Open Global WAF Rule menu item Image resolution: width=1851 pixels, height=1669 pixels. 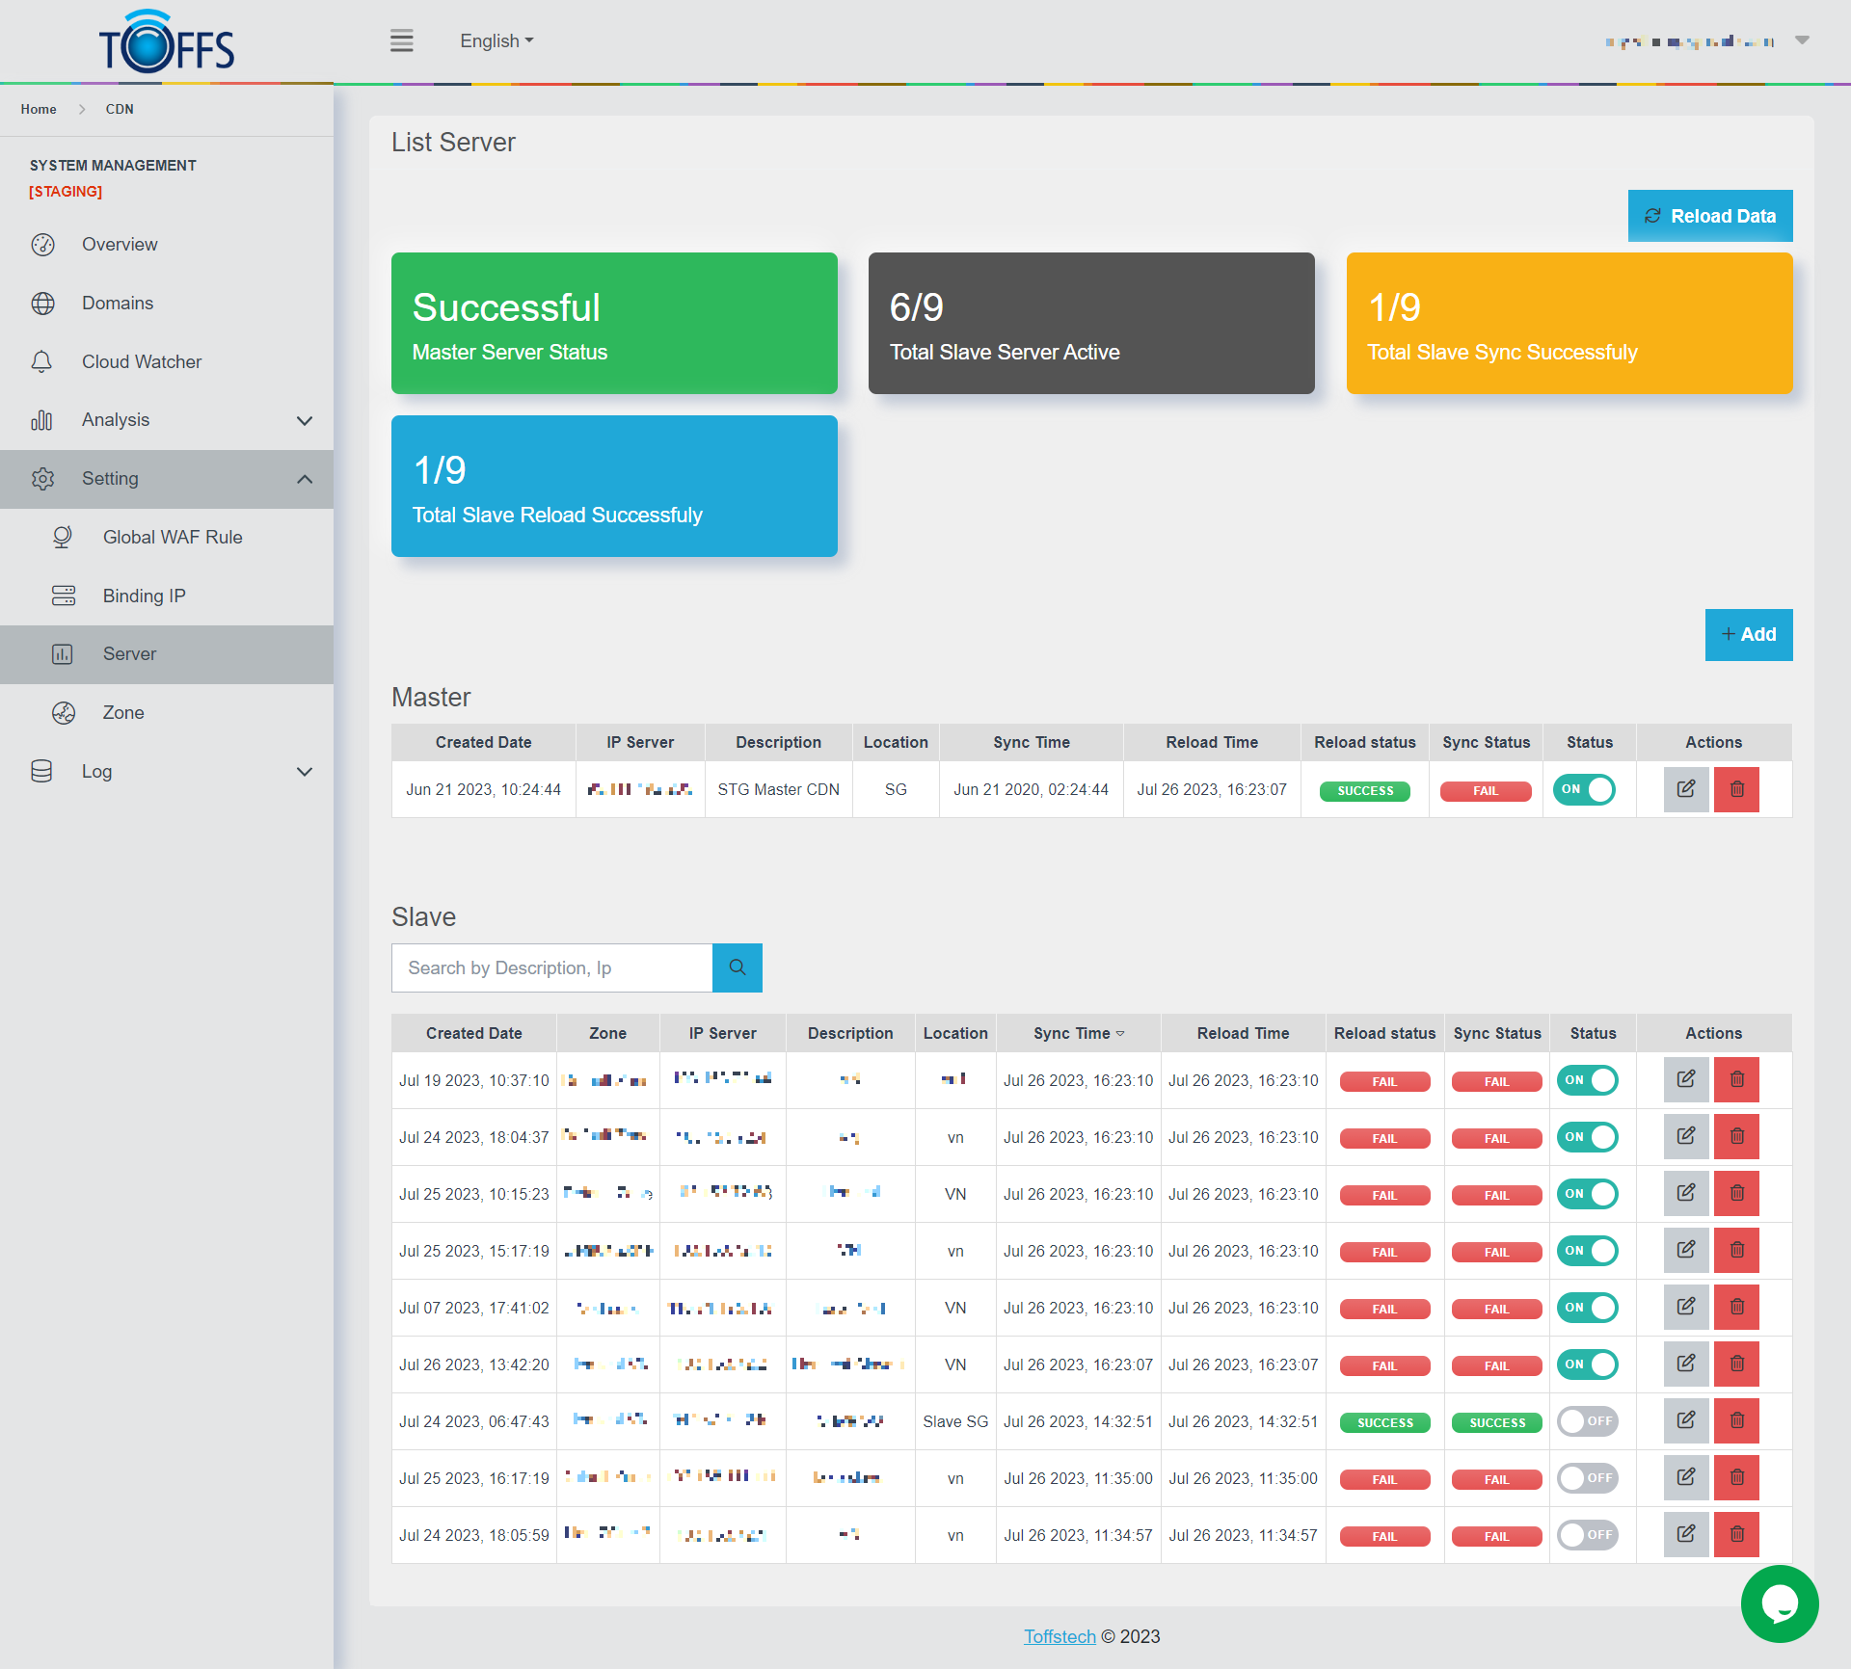[173, 537]
